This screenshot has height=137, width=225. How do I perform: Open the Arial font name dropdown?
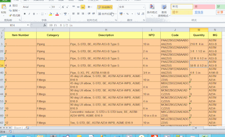pyautogui.click(x=50, y=7)
